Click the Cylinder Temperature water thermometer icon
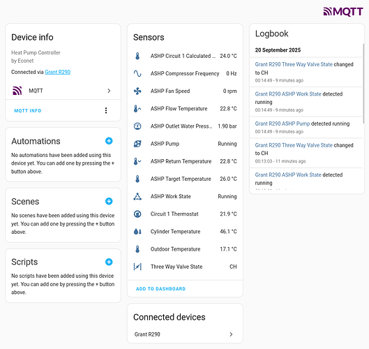 [137, 232]
